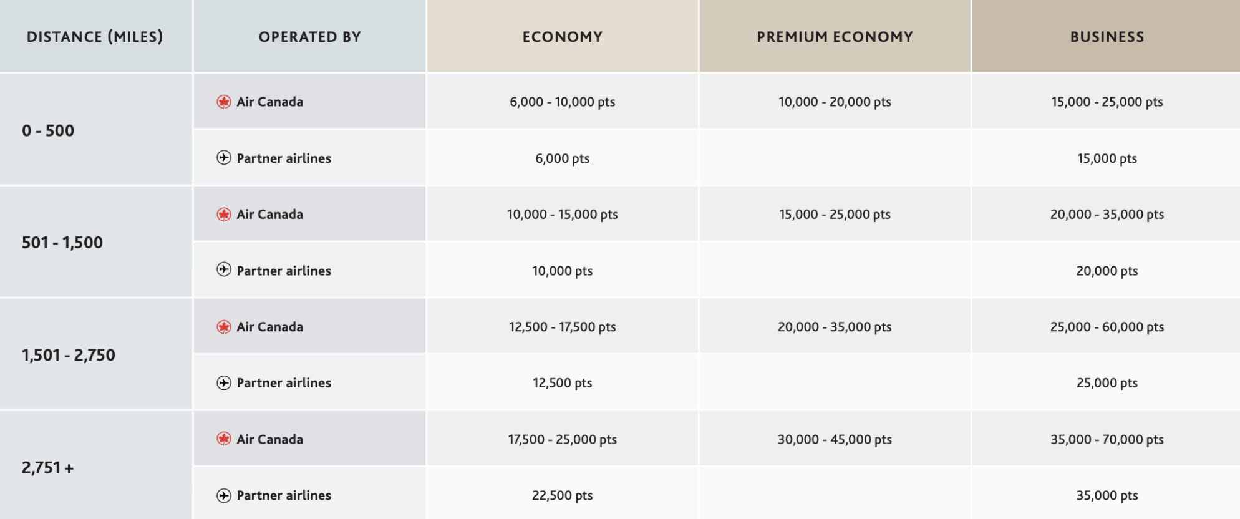
Task: Click Partner airlines plane icon in 1,501 - 2,750 row
Action: 224,383
